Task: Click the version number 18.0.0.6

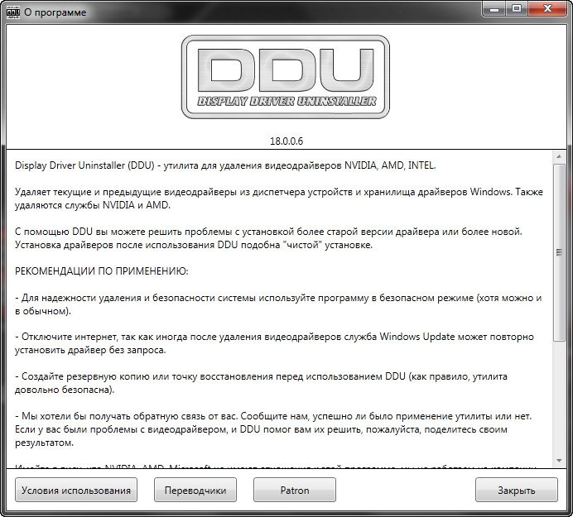Action: [286, 141]
